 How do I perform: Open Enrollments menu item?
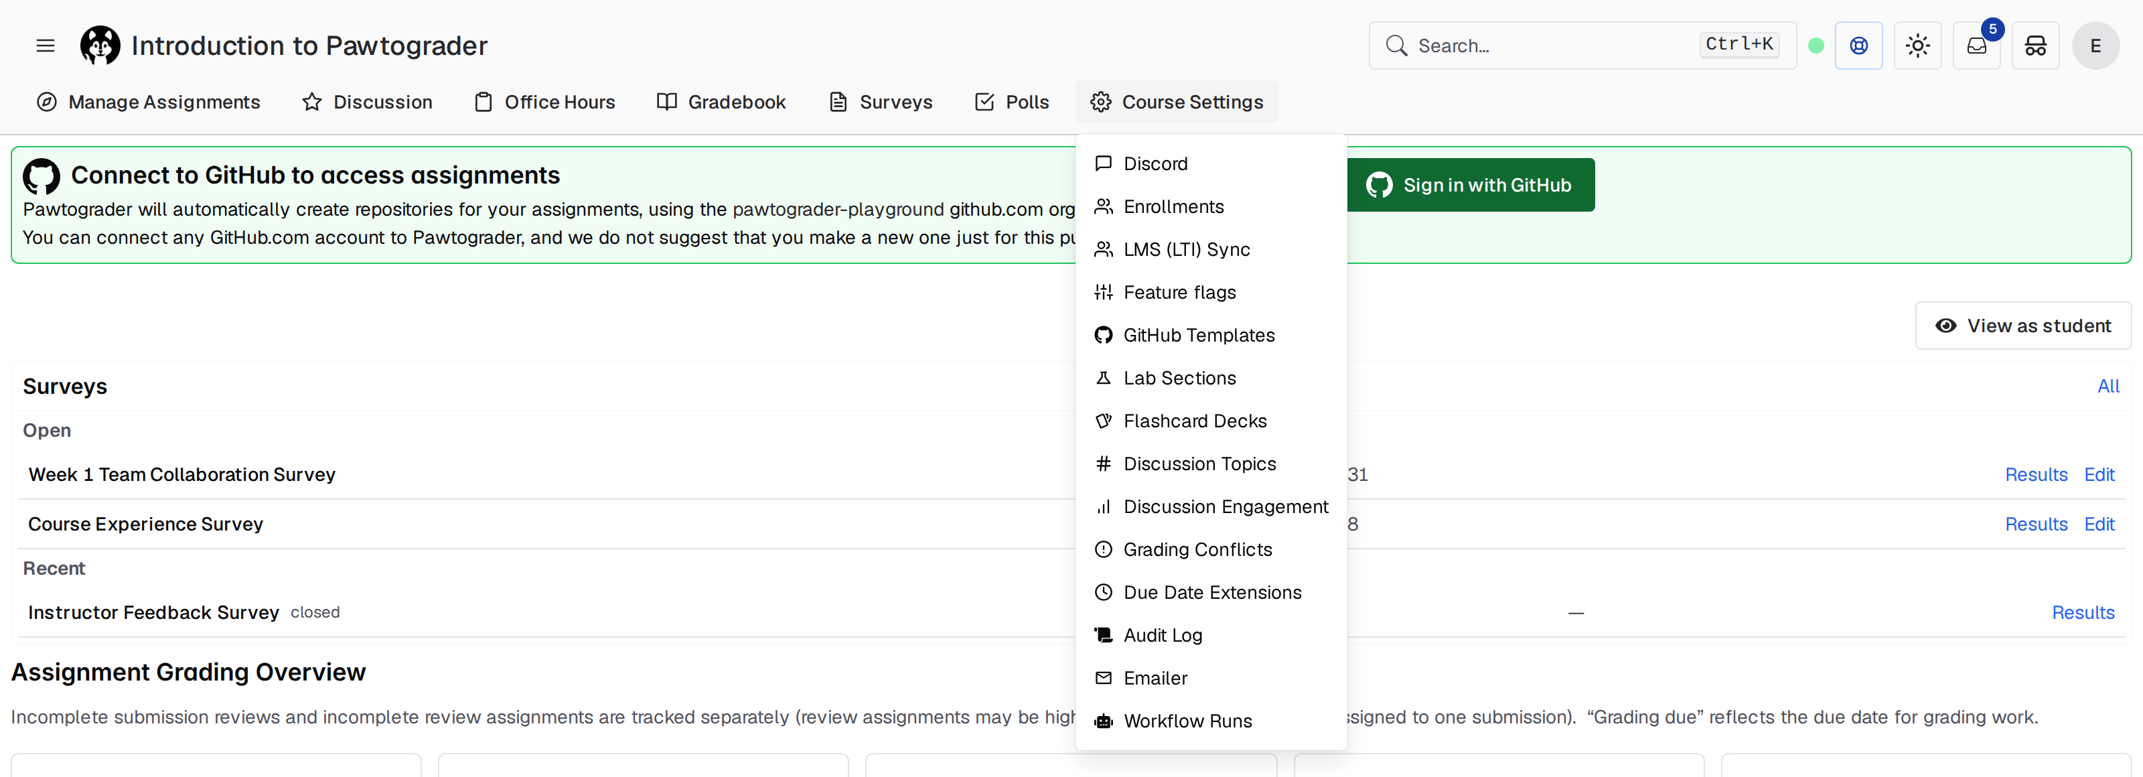point(1211,206)
